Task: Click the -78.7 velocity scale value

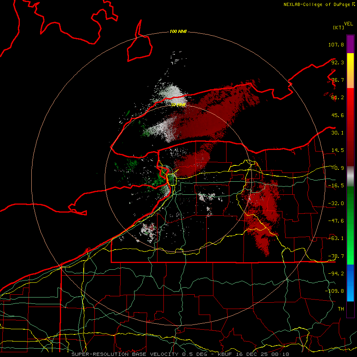Action: (336, 256)
